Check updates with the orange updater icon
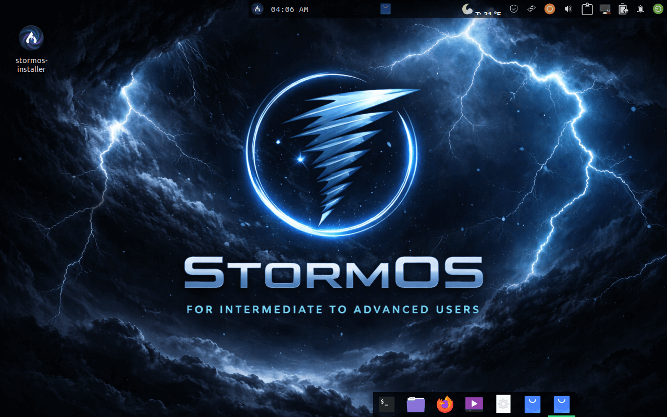This screenshot has width=667, height=417. [549, 9]
